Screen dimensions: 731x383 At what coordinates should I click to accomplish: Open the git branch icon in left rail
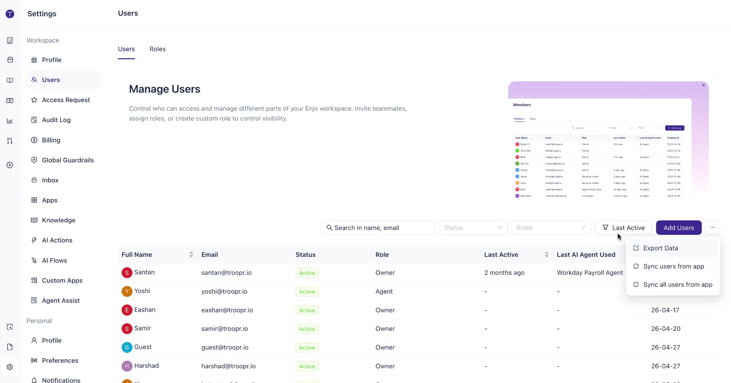[x=10, y=141]
